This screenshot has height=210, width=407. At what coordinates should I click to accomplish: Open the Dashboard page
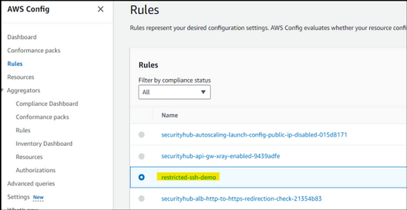[22, 37]
